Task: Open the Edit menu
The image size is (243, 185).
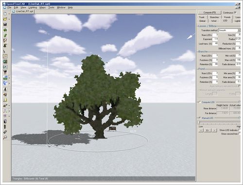Action: tap(16, 7)
